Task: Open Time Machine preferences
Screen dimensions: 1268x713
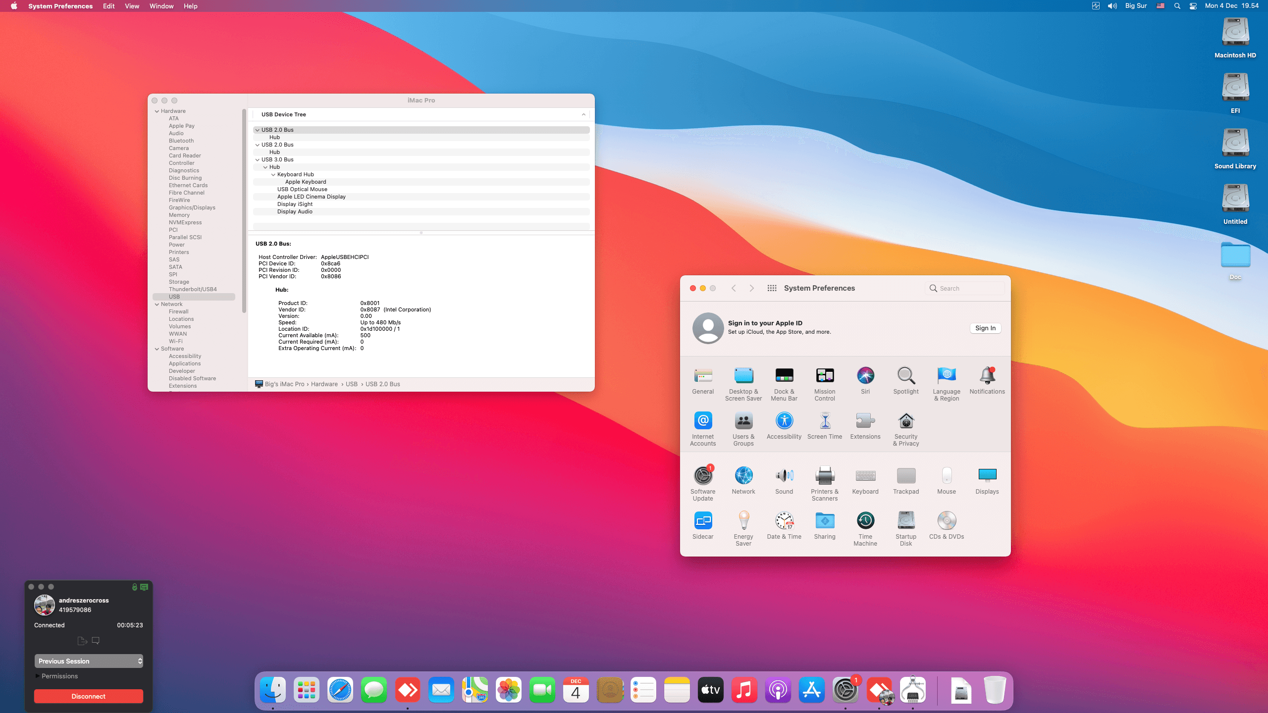Action: [x=865, y=529]
